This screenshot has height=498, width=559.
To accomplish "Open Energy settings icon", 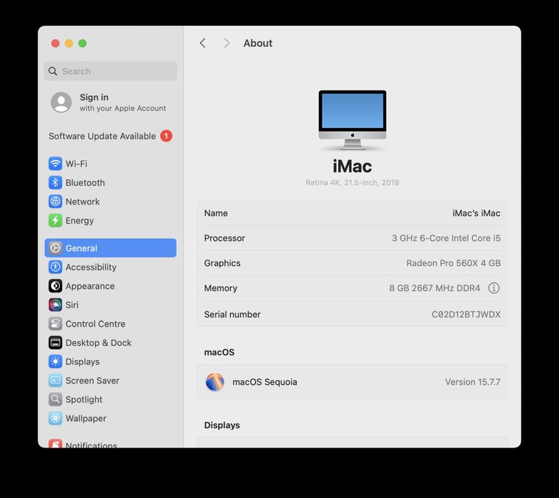I will tap(56, 220).
